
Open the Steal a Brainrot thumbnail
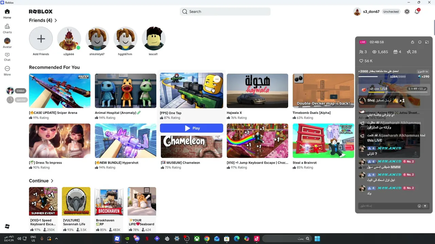point(323,141)
